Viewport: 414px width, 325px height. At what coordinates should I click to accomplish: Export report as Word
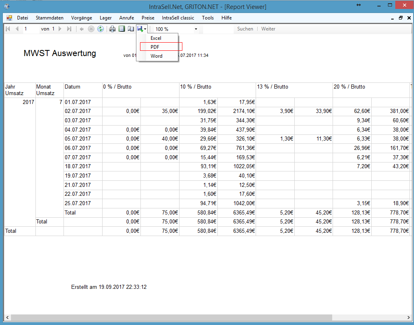point(156,56)
